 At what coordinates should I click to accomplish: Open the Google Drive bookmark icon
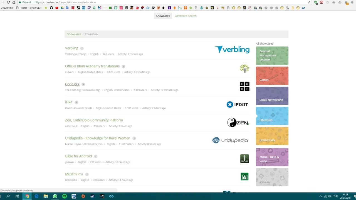pos(62,8)
